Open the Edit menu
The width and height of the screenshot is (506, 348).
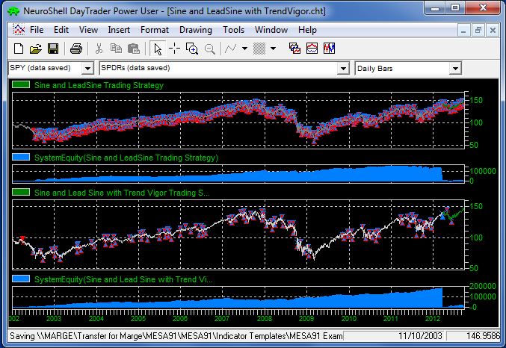61,30
